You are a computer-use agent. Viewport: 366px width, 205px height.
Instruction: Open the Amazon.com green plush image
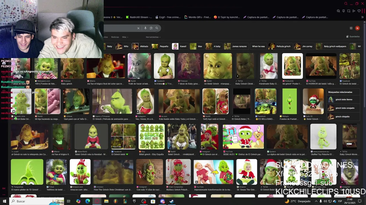tap(80, 172)
